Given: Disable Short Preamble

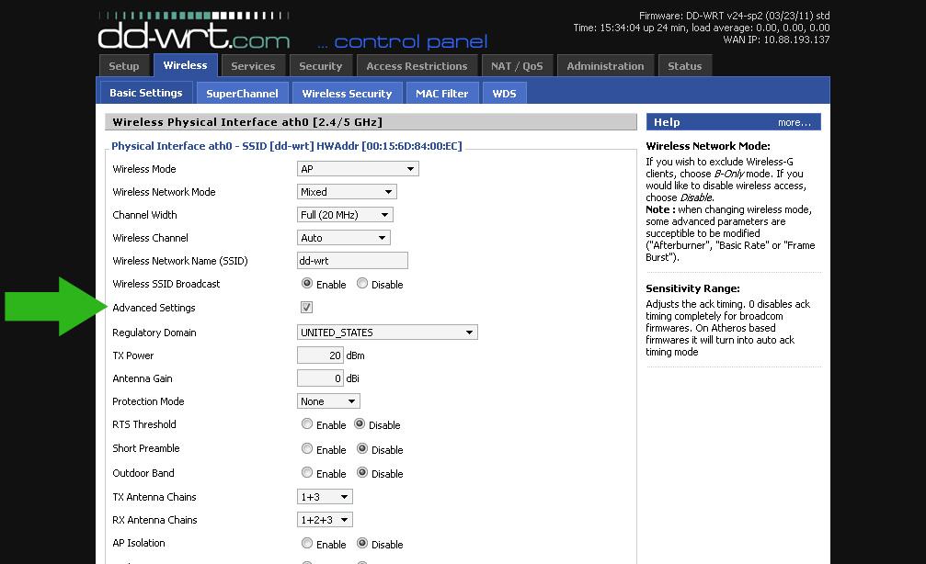Looking at the screenshot, I should click(362, 448).
